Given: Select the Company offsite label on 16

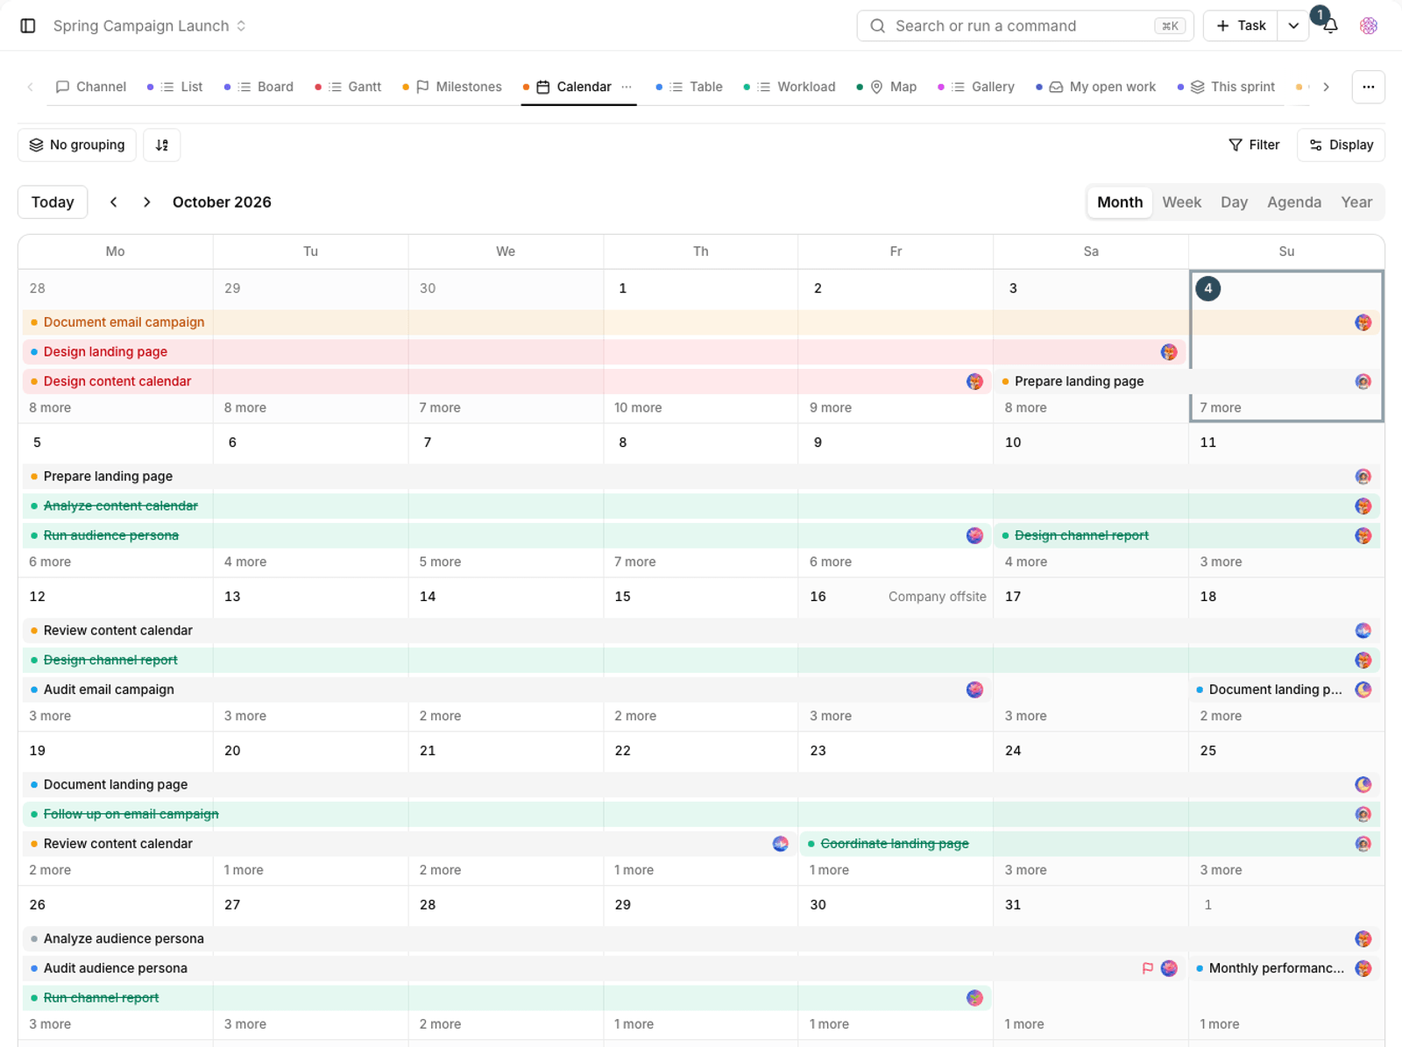Looking at the screenshot, I should point(937,597).
